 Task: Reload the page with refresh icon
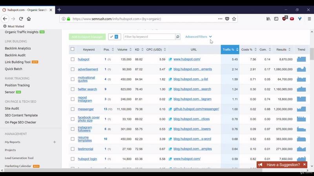21,19
